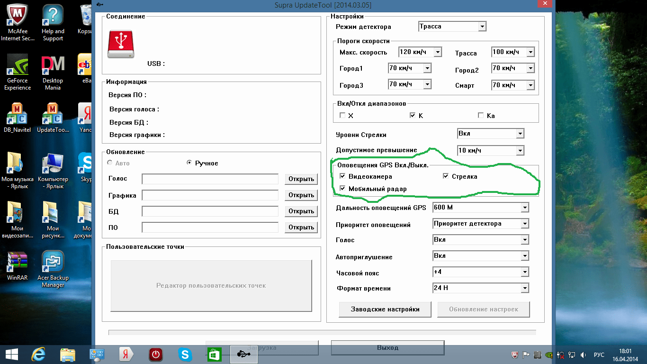Toggle the Видеокамера GPS alert checkbox
This screenshot has width=647, height=364.
pyautogui.click(x=342, y=176)
